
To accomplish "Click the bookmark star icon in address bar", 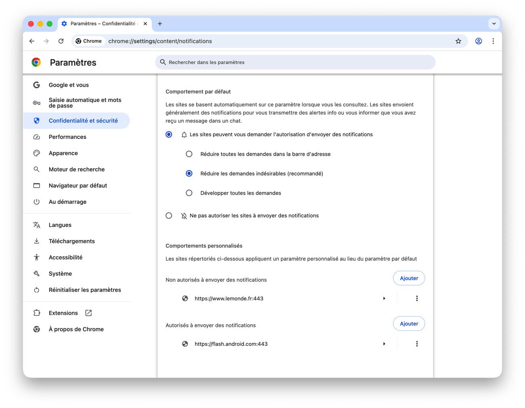I will 458,41.
